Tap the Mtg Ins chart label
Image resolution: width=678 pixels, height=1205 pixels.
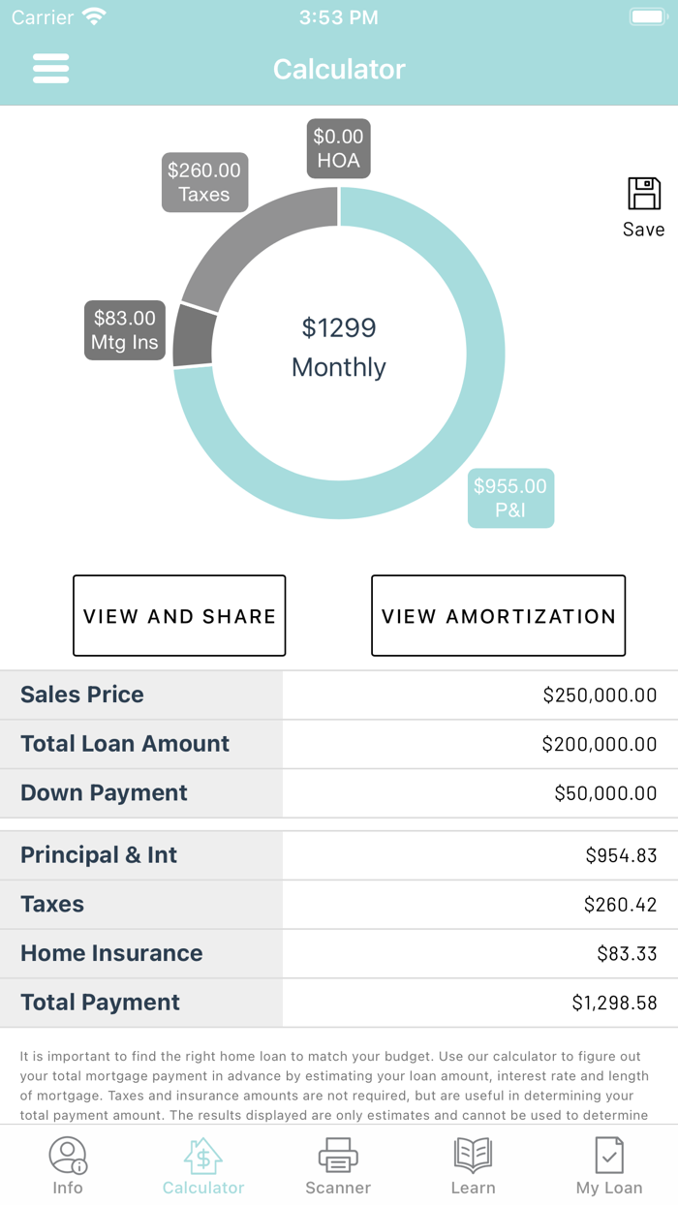(124, 329)
